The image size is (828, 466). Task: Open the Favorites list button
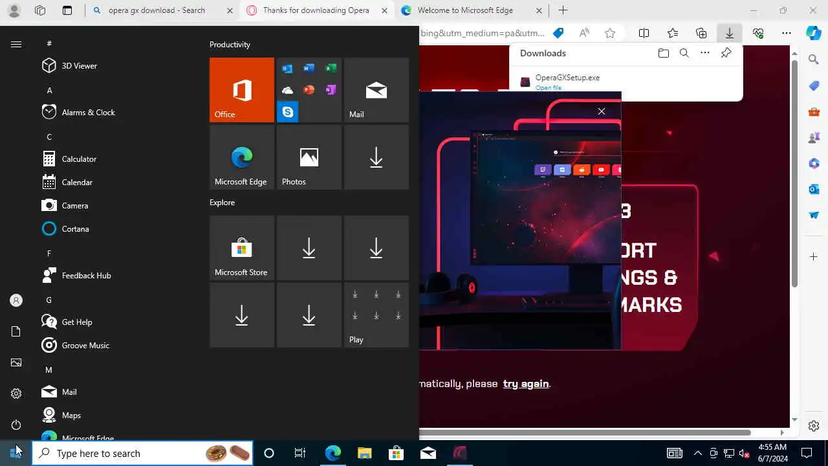tap(673, 33)
